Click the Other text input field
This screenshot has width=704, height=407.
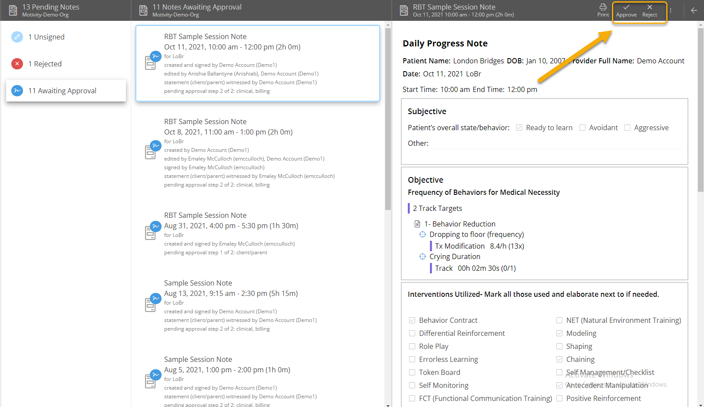(x=556, y=144)
